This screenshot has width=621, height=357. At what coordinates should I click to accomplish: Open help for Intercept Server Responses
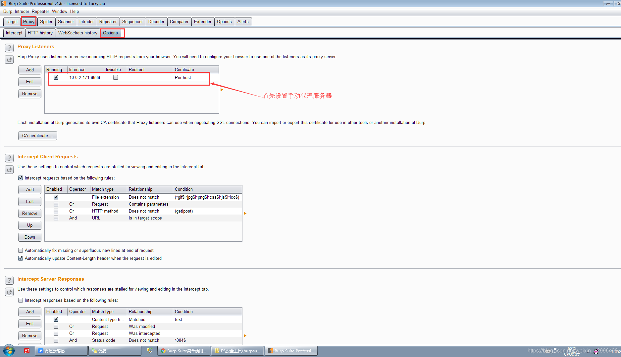point(9,281)
